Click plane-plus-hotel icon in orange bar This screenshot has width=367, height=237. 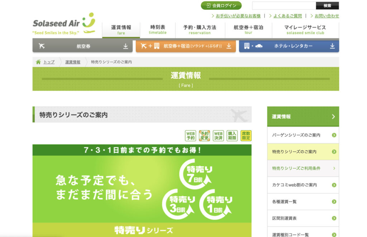click(150, 46)
